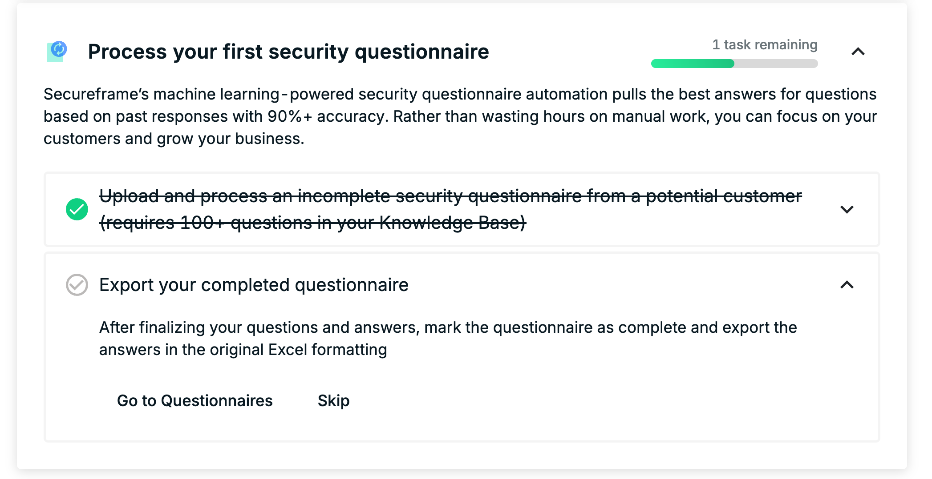Click the 'Export your completed questionnaire' title
This screenshot has height=479, width=932.
(x=254, y=285)
